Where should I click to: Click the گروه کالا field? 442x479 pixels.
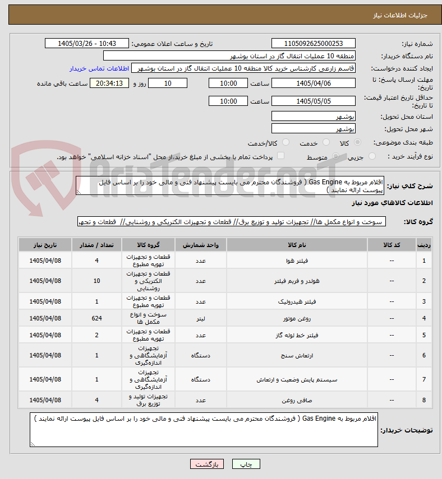(232, 222)
